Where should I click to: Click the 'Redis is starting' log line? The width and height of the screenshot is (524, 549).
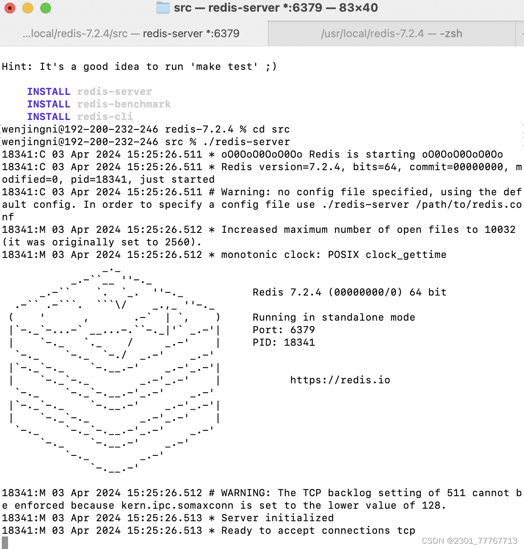pos(253,154)
